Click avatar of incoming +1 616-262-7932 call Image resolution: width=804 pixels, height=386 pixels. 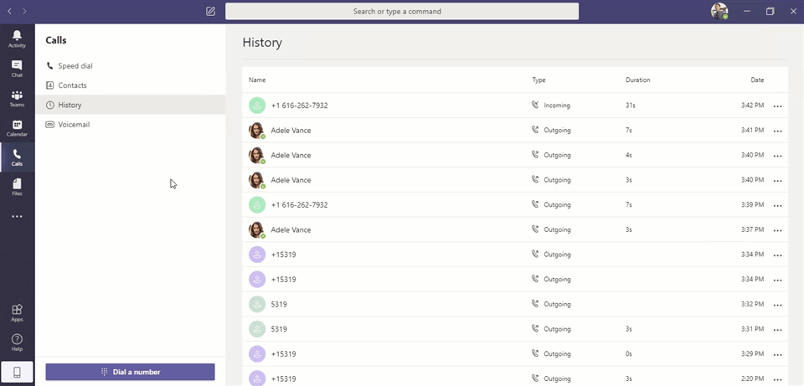click(257, 106)
